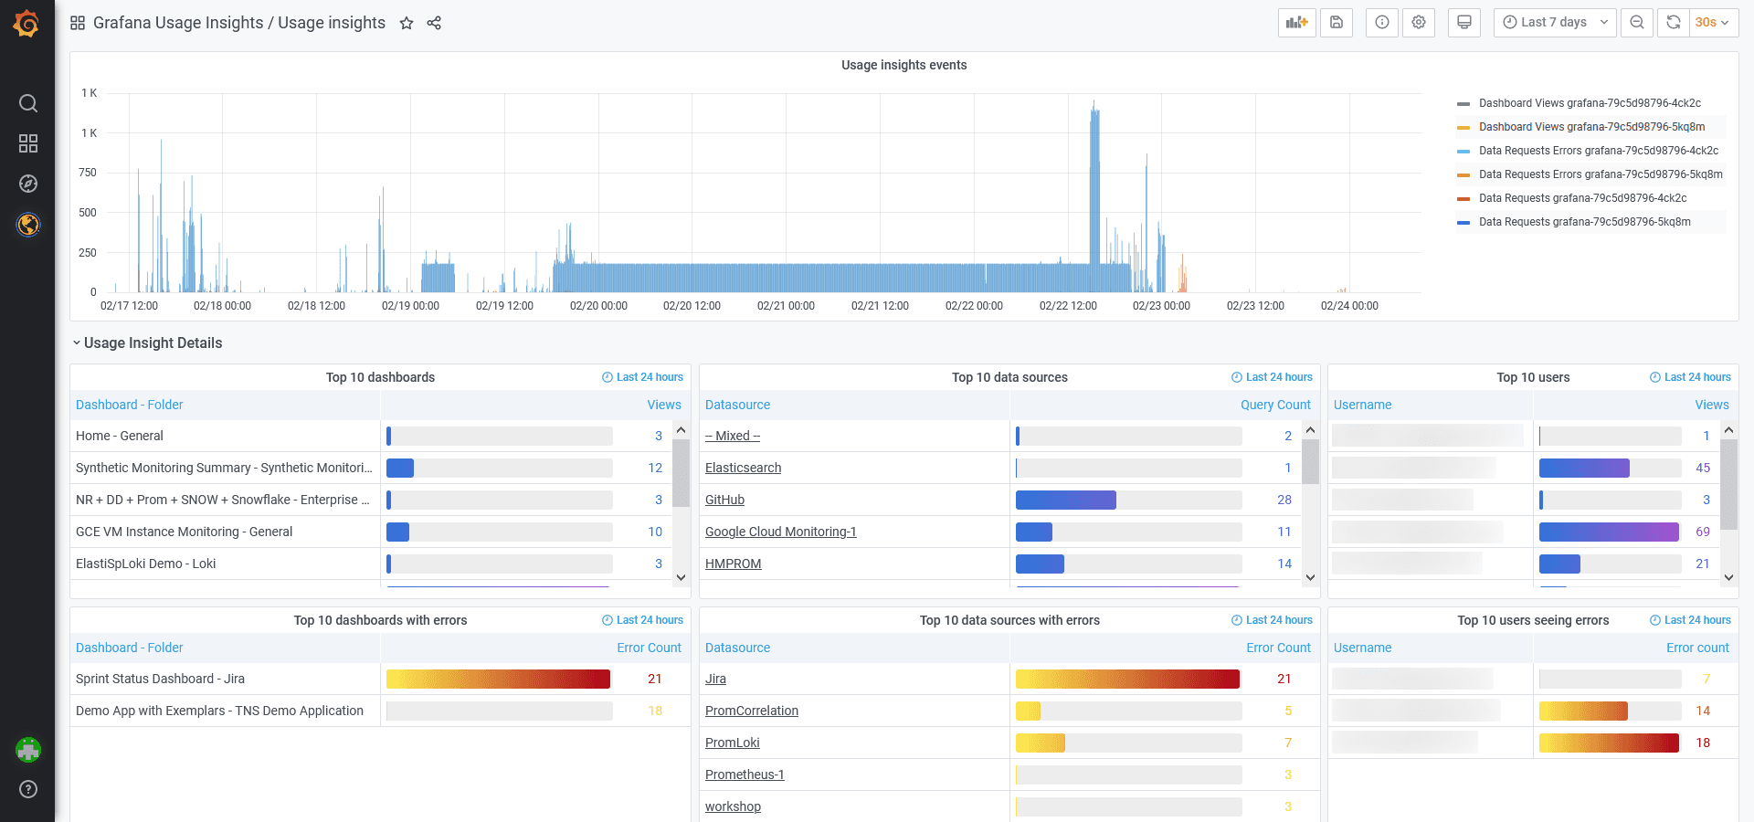
Task: Open dashboard settings
Action: 1418,22
